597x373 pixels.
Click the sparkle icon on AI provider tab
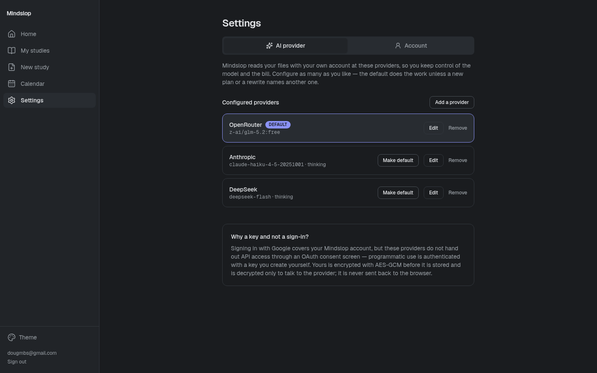(269, 46)
